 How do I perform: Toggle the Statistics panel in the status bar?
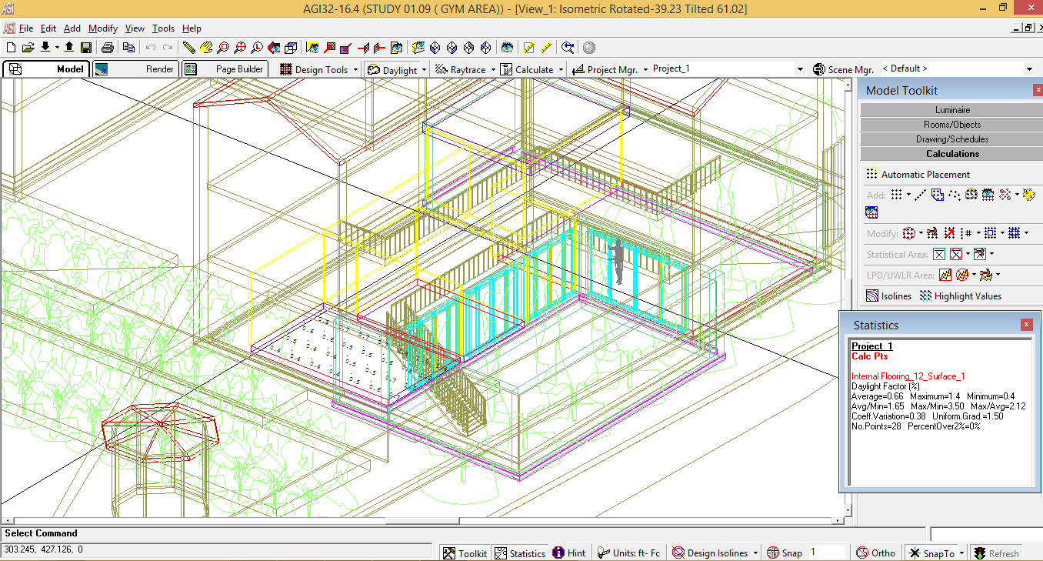520,553
